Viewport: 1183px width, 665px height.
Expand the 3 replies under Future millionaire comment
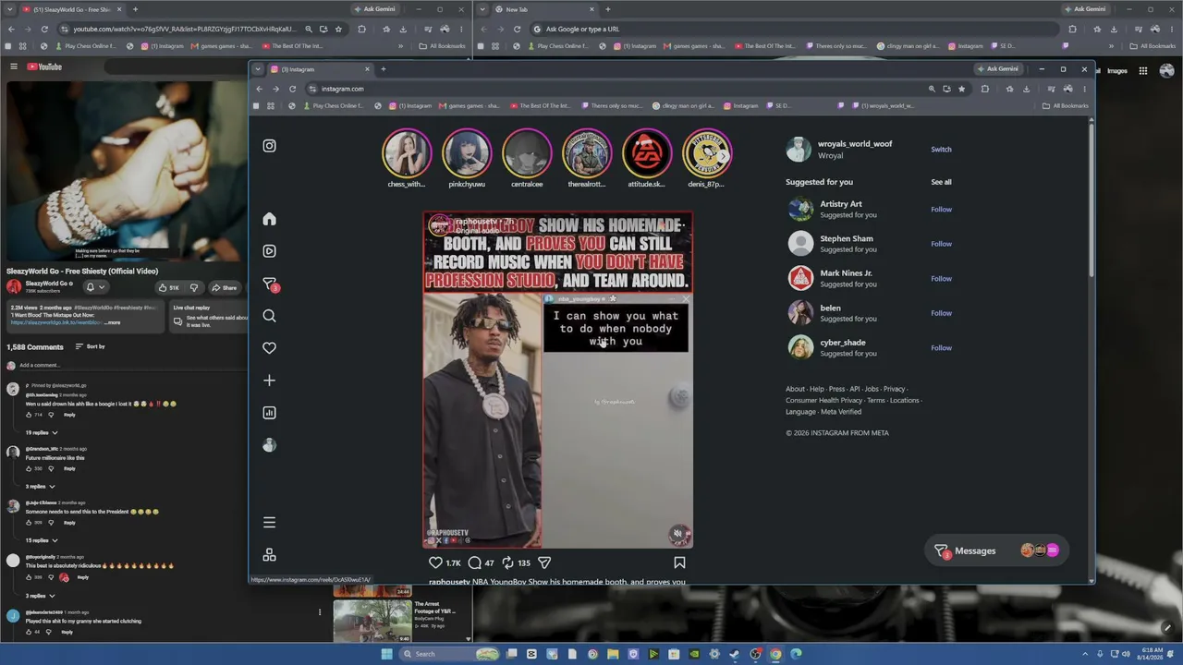click(40, 486)
